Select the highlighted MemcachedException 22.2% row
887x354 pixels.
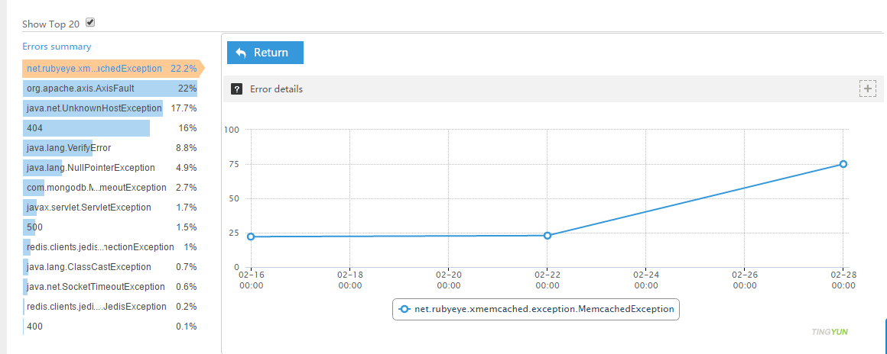click(111, 69)
